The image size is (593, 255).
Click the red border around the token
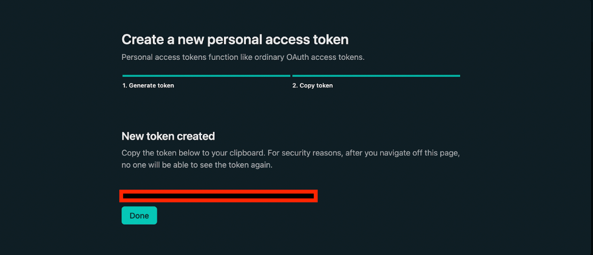316,196
